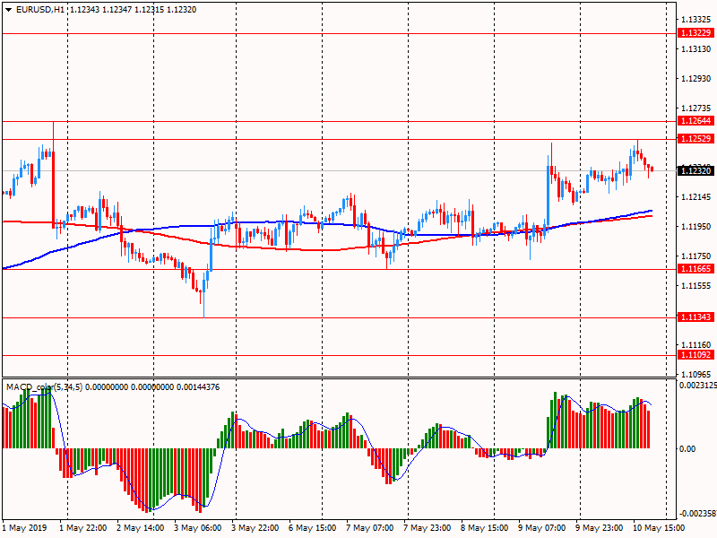The image size is (717, 538).
Task: Click the 1.11092 red price level tag
Action: (x=695, y=355)
